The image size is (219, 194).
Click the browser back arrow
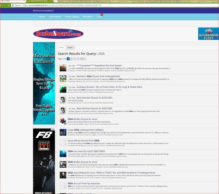(1, 5)
